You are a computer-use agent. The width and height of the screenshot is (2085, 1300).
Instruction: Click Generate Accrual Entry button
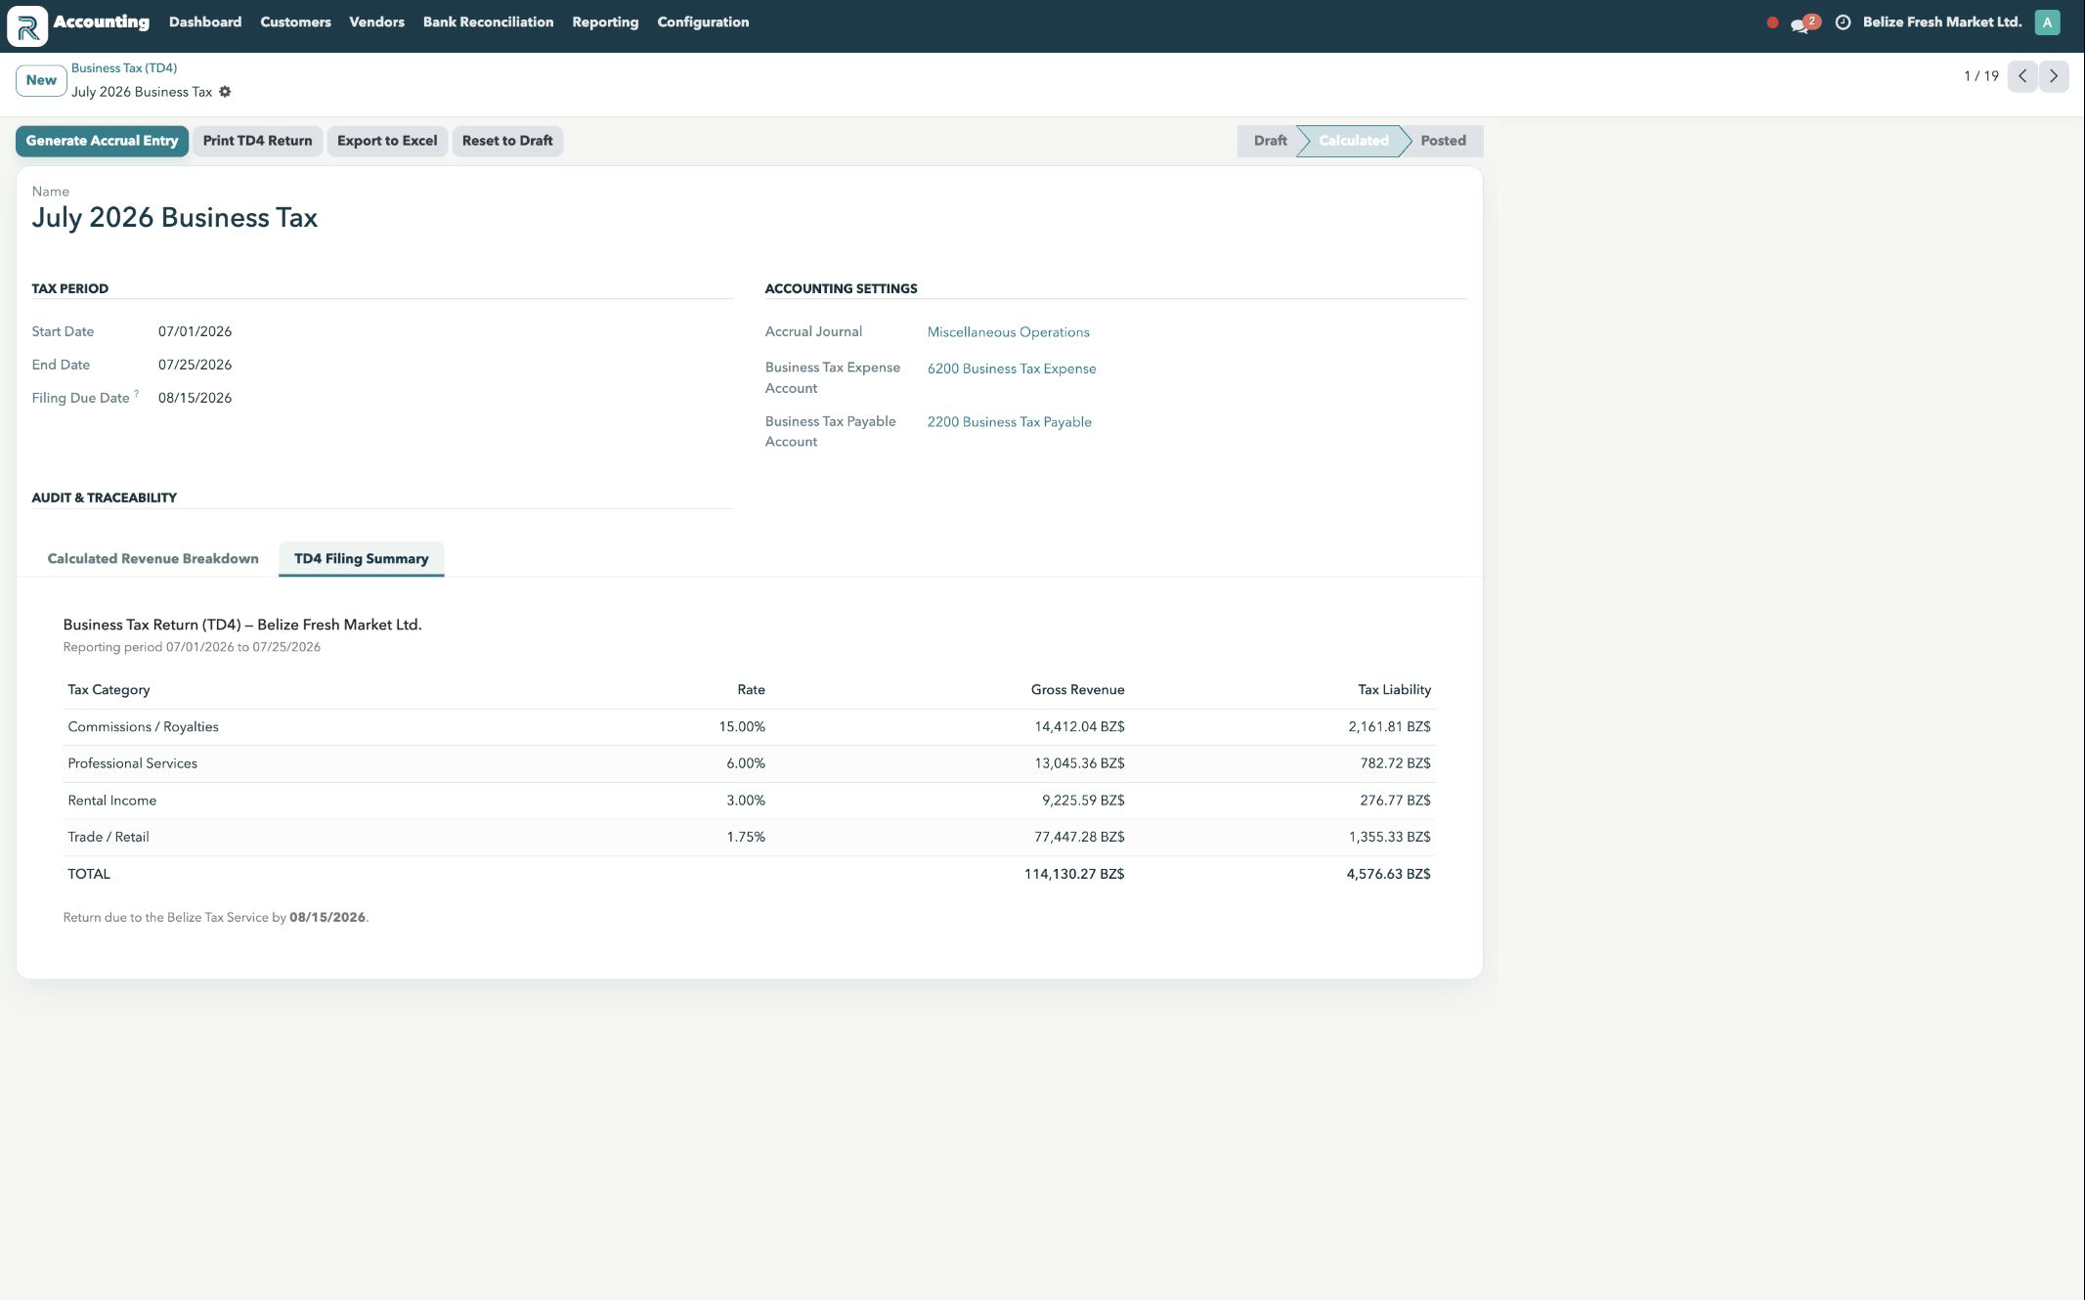(x=102, y=141)
